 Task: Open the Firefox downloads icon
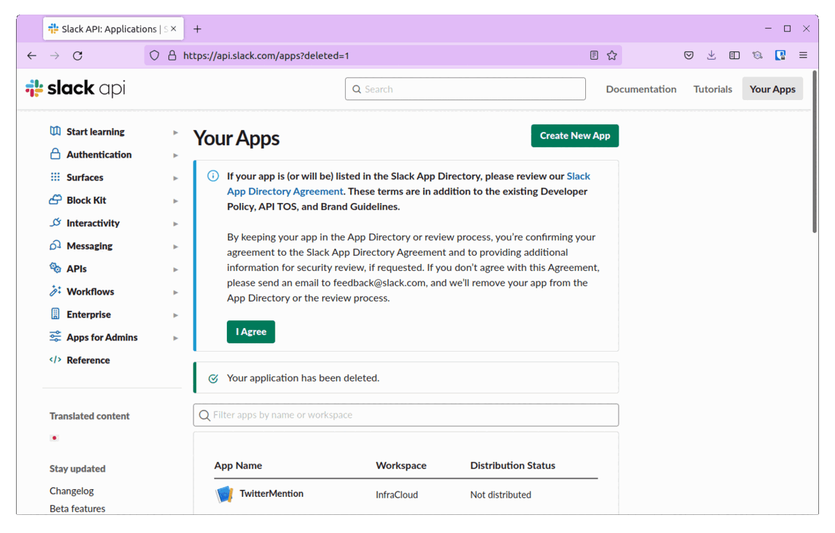click(711, 55)
